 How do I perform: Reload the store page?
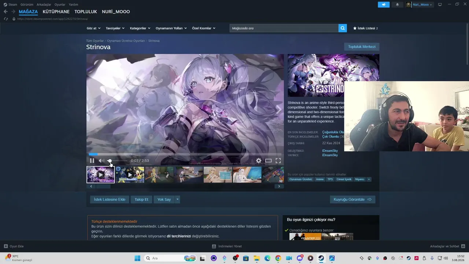pos(6,19)
